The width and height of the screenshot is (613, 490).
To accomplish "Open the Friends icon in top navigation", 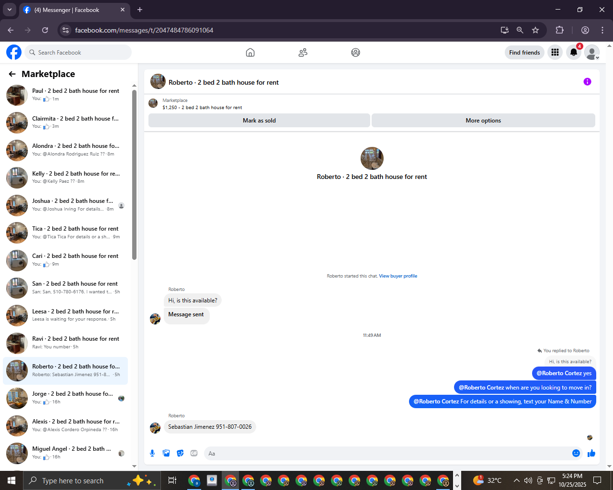I will (303, 53).
